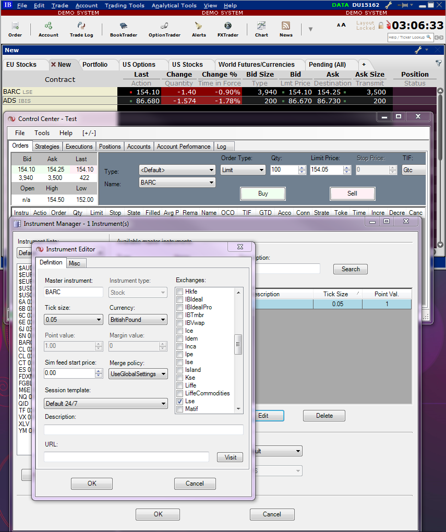Open the Currency BritishPound dropdown

point(138,320)
